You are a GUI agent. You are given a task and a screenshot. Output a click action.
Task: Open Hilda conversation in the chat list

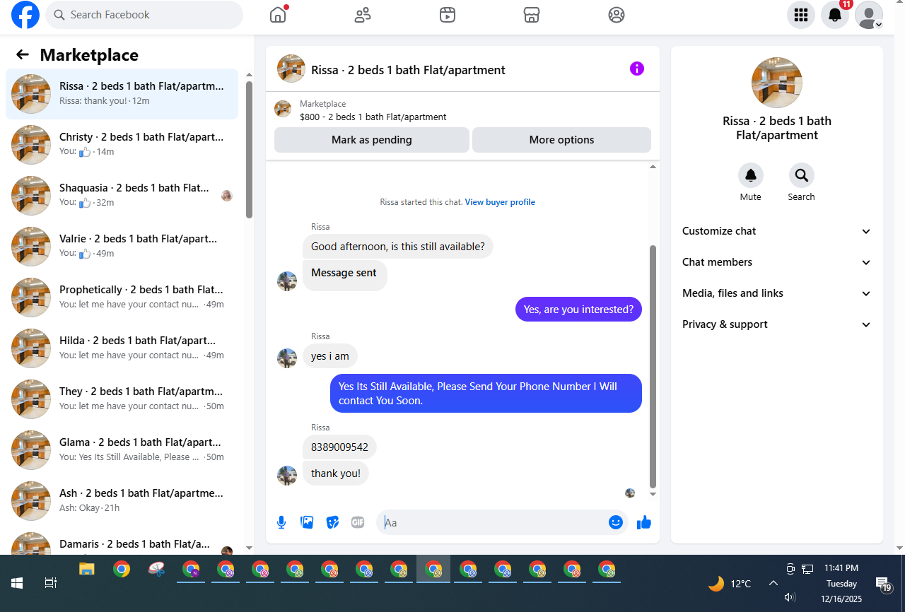click(x=122, y=348)
